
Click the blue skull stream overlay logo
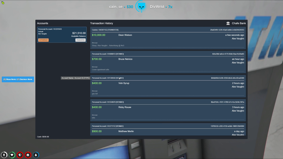coord(141,7)
